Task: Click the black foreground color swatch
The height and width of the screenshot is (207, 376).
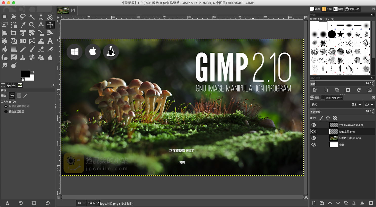Action: (25, 74)
